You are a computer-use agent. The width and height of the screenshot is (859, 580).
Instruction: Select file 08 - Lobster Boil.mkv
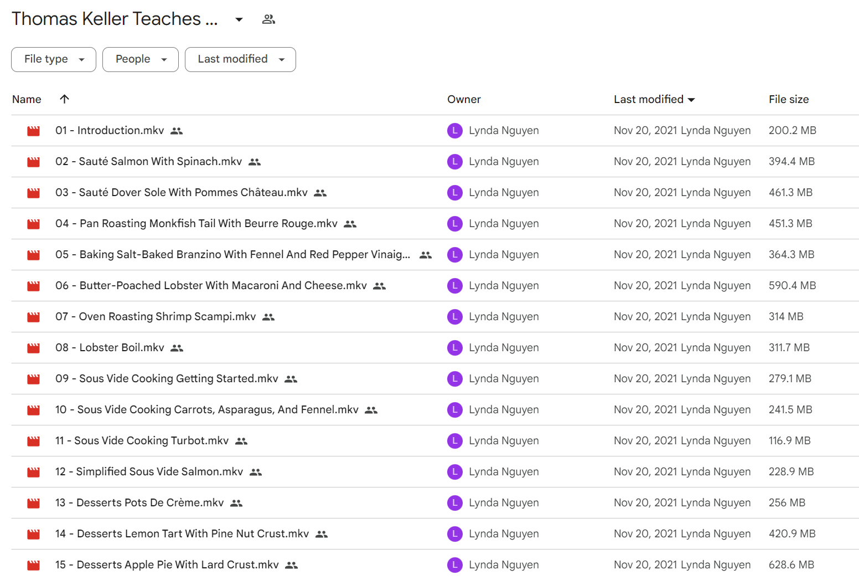tap(110, 348)
